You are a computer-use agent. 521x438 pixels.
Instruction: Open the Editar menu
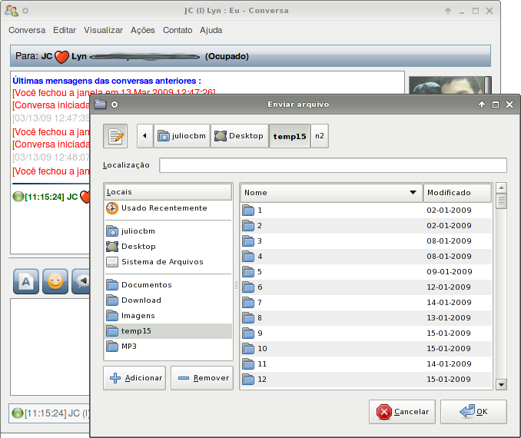click(x=65, y=30)
